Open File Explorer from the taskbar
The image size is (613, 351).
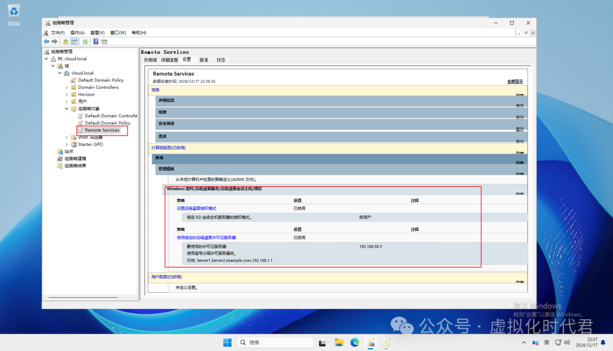point(339,342)
